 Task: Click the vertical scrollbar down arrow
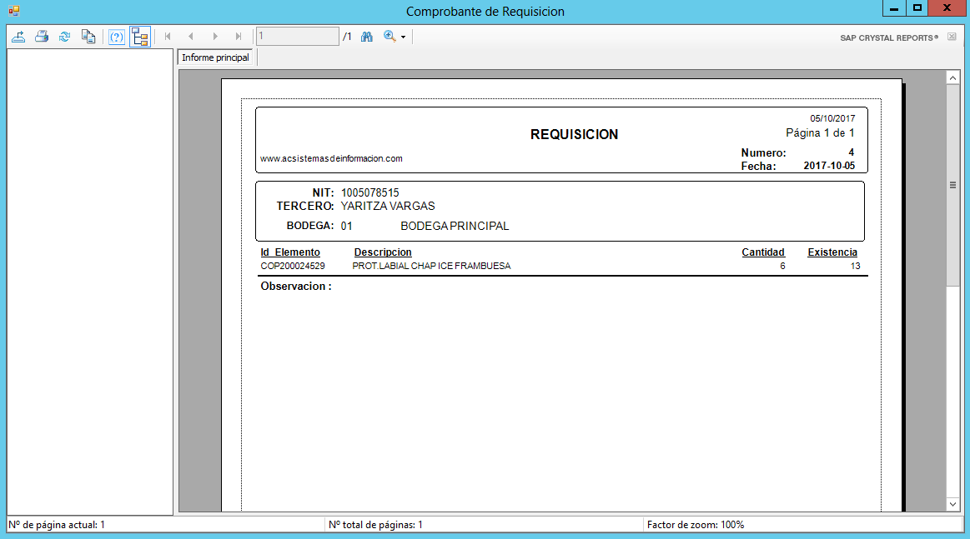(952, 504)
